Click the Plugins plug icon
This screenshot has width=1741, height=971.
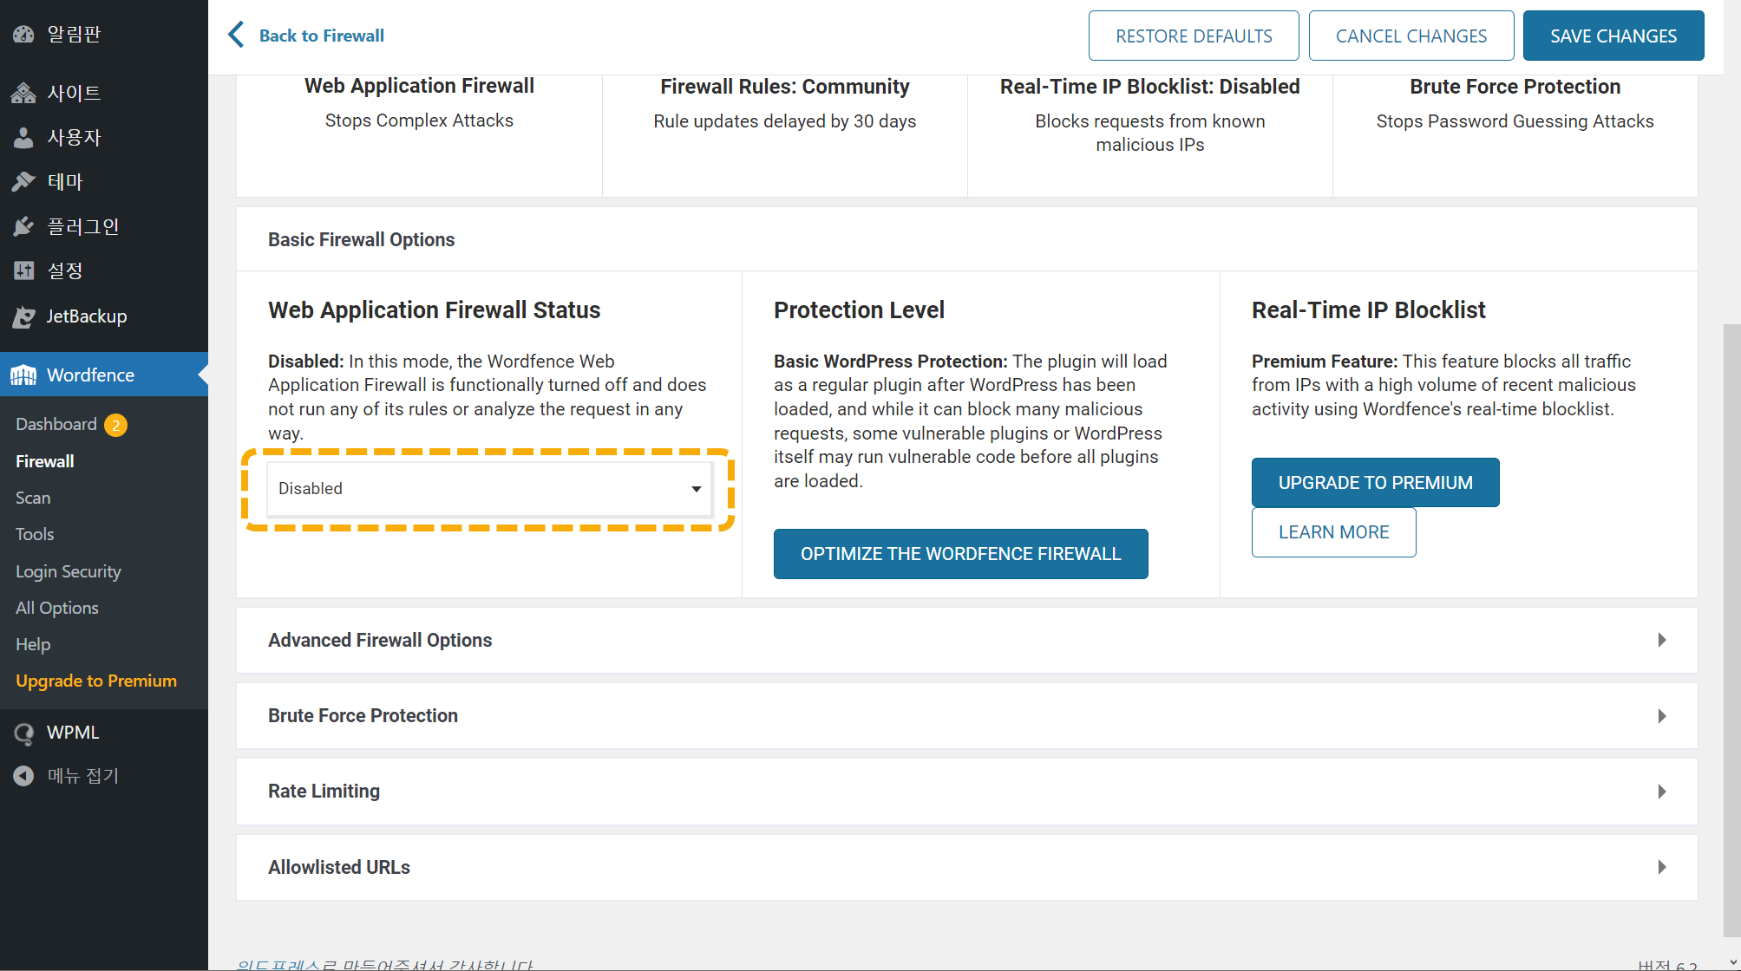[23, 226]
